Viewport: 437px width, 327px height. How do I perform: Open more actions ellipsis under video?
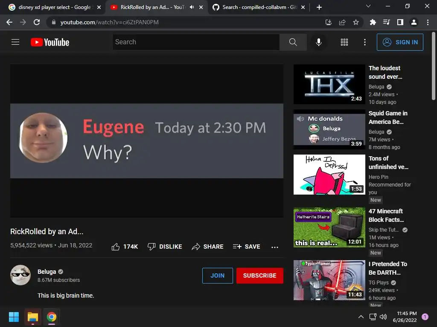(275, 247)
